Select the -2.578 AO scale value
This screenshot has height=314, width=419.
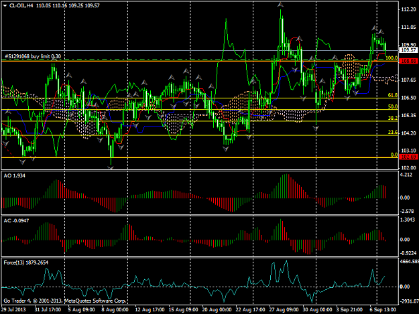407,211
